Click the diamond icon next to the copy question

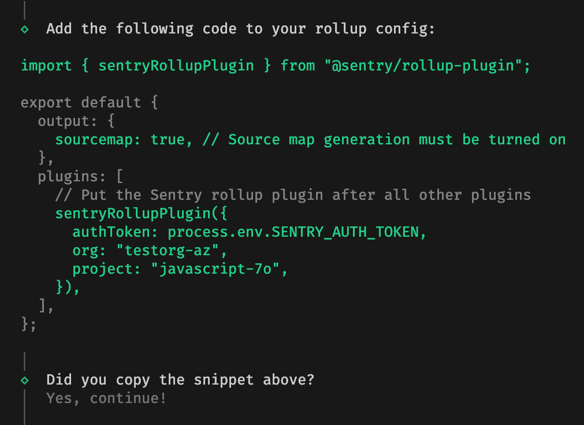click(24, 379)
